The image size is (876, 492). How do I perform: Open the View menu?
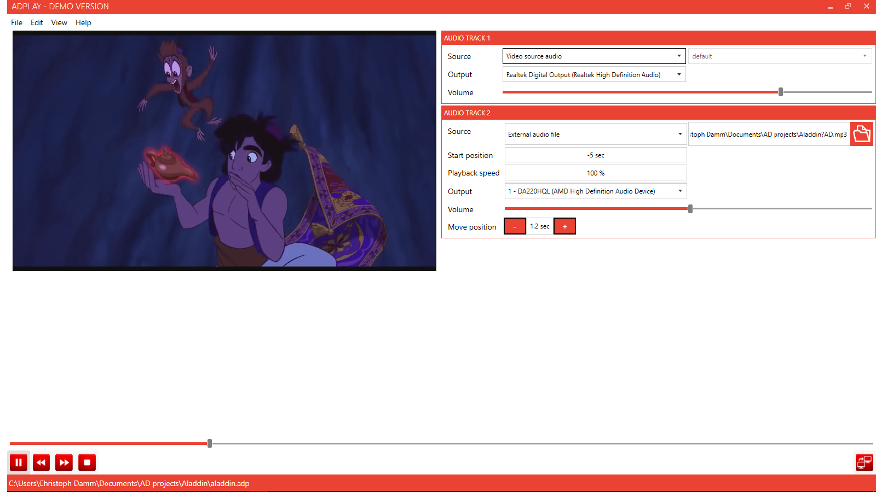click(x=59, y=22)
